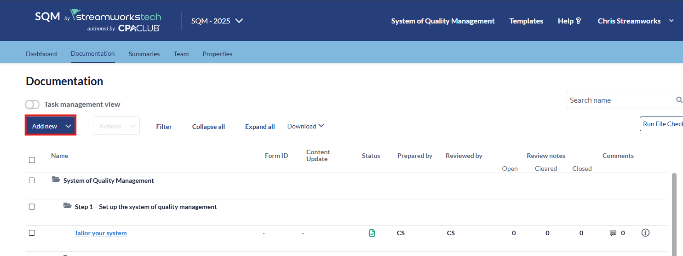Image resolution: width=683 pixels, height=256 pixels.
Task: Click the Step 1 folder icon
Action: click(x=68, y=206)
